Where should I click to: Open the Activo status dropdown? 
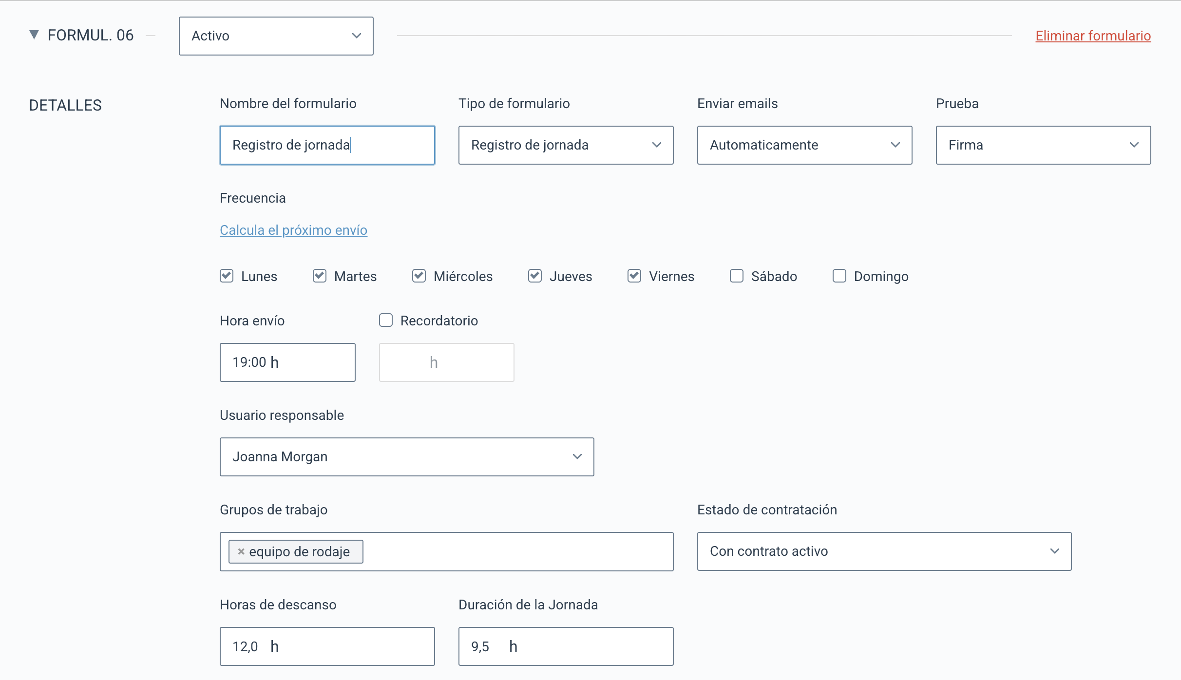coord(276,36)
